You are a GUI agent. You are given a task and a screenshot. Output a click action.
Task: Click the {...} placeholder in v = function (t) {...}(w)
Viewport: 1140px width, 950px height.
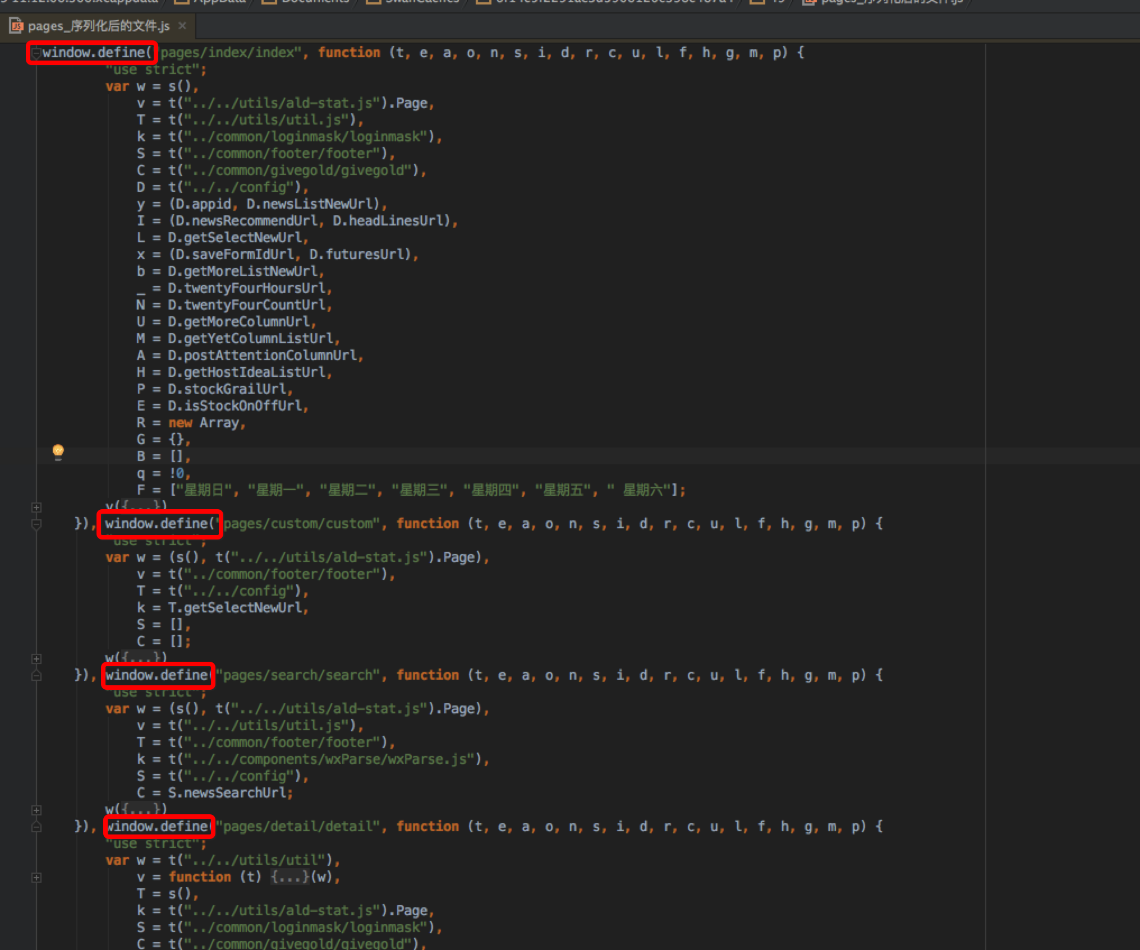[x=290, y=877]
